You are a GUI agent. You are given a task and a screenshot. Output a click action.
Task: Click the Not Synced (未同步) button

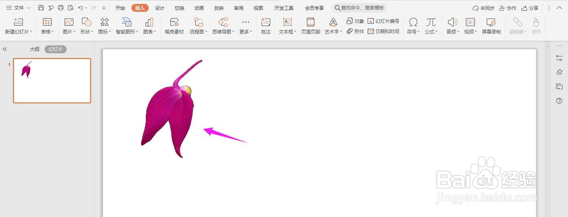click(x=483, y=8)
